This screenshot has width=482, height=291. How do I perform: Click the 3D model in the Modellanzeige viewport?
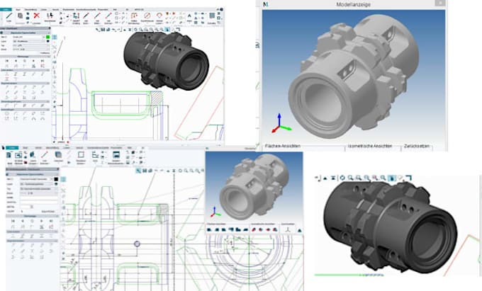tap(354, 76)
